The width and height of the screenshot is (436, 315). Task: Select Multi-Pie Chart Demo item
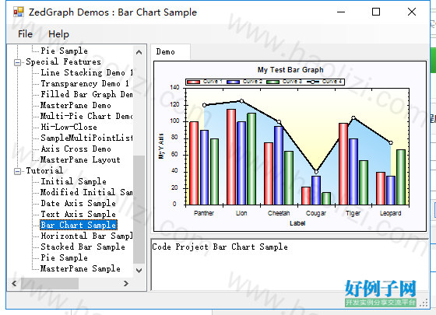tap(86, 116)
